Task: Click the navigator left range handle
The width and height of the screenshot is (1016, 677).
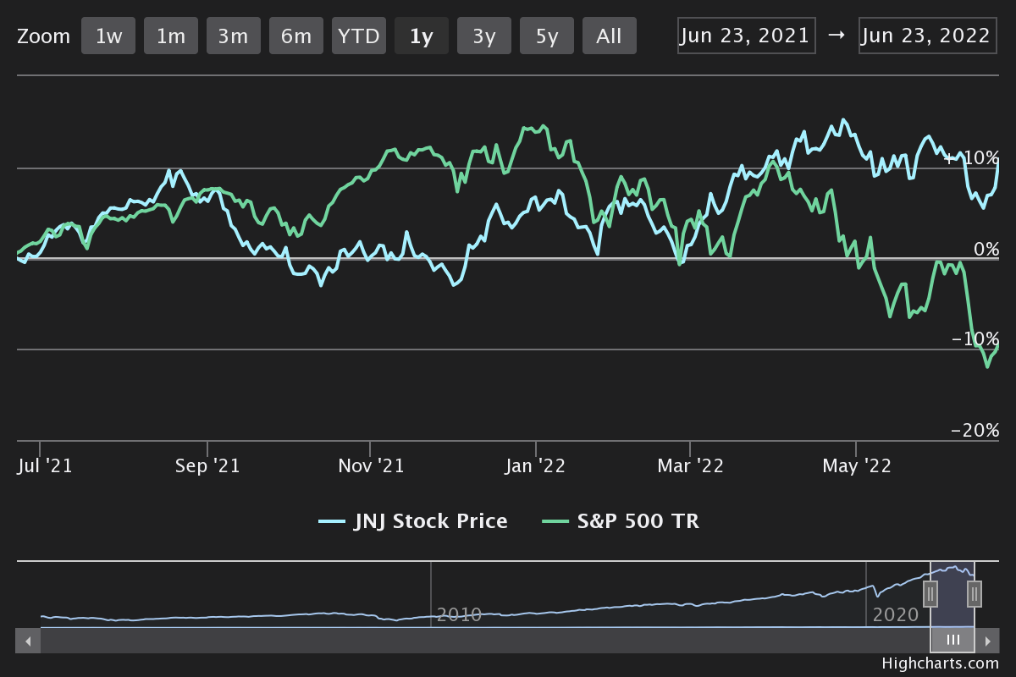Action: [930, 594]
